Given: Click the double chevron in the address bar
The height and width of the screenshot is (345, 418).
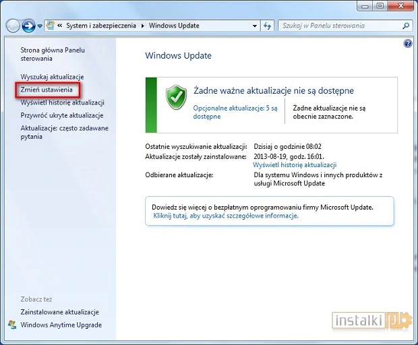Looking at the screenshot, I should (x=60, y=26).
